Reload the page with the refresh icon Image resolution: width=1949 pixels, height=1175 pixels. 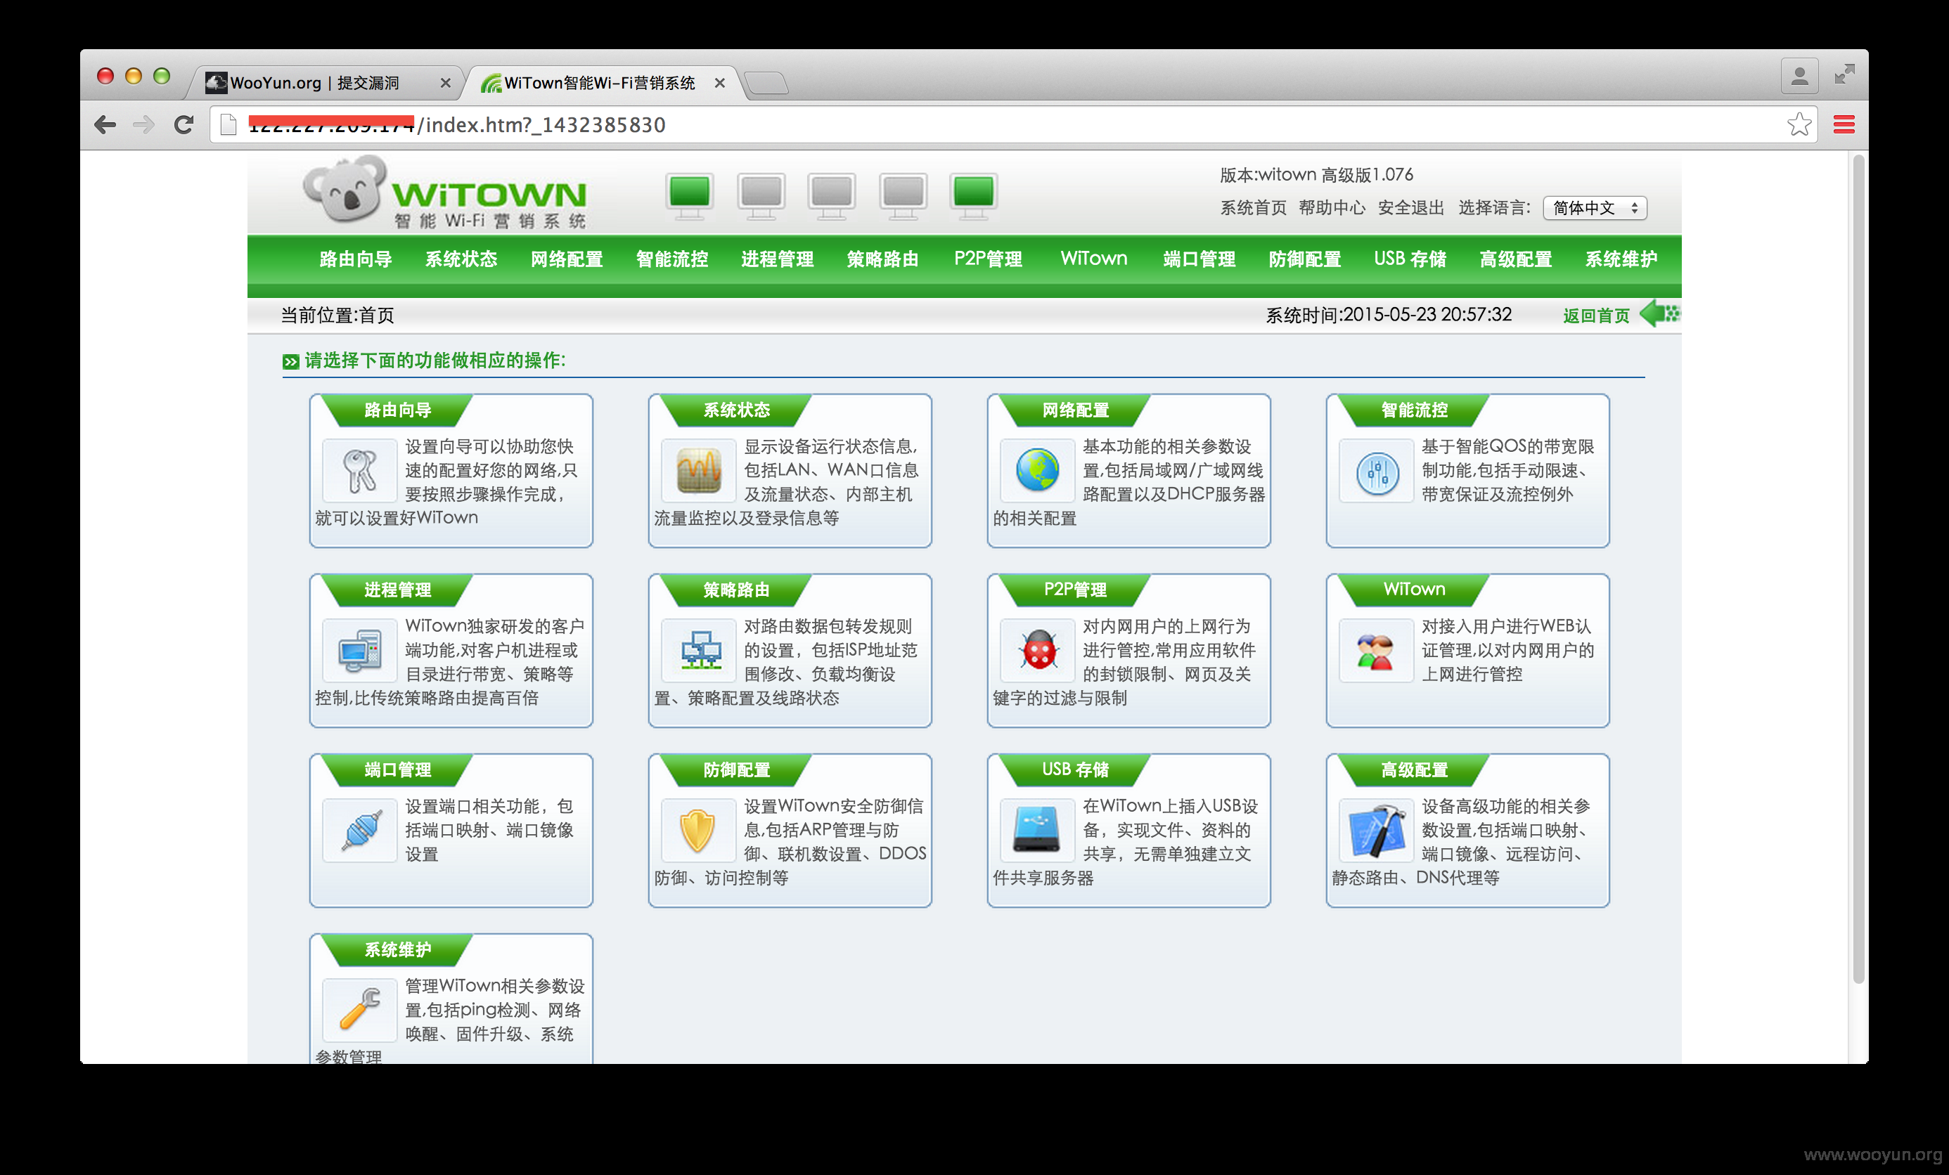[x=184, y=125]
